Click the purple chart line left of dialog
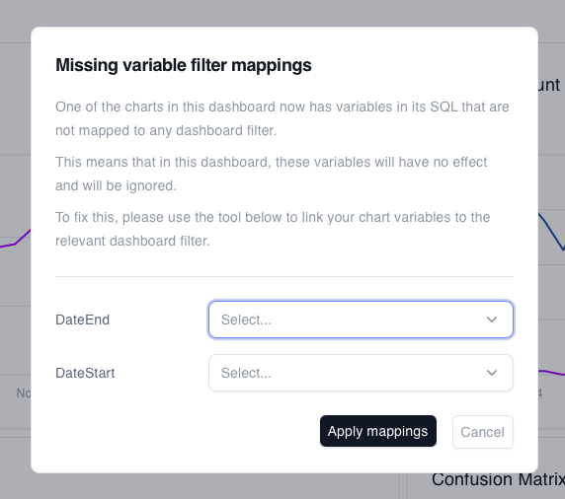The image size is (565, 499). [16, 242]
